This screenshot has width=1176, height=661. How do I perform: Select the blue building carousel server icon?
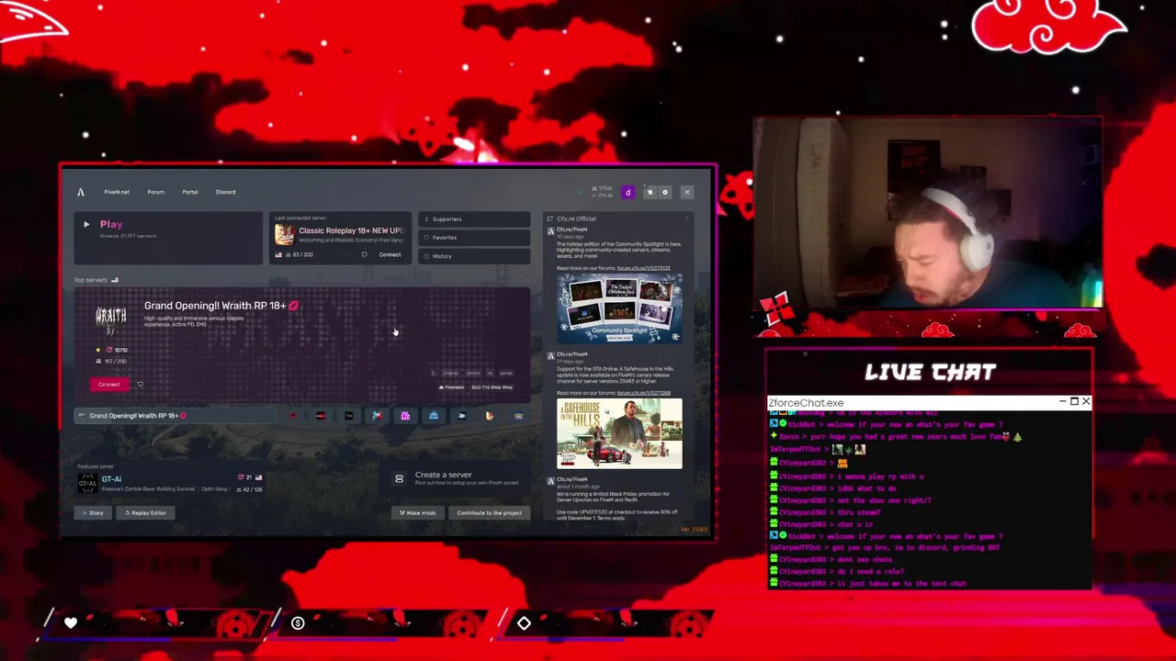tap(434, 416)
